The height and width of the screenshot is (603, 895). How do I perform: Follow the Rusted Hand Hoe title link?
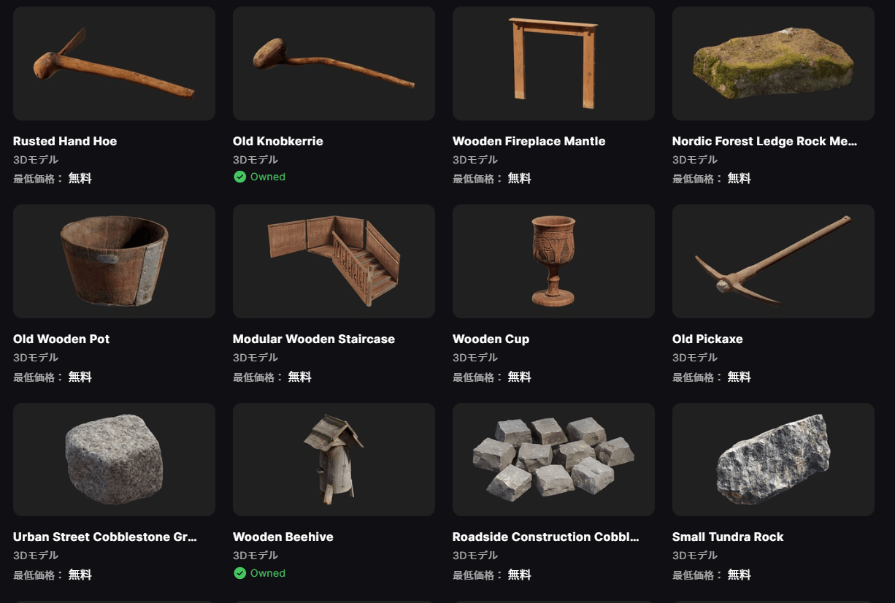point(65,141)
